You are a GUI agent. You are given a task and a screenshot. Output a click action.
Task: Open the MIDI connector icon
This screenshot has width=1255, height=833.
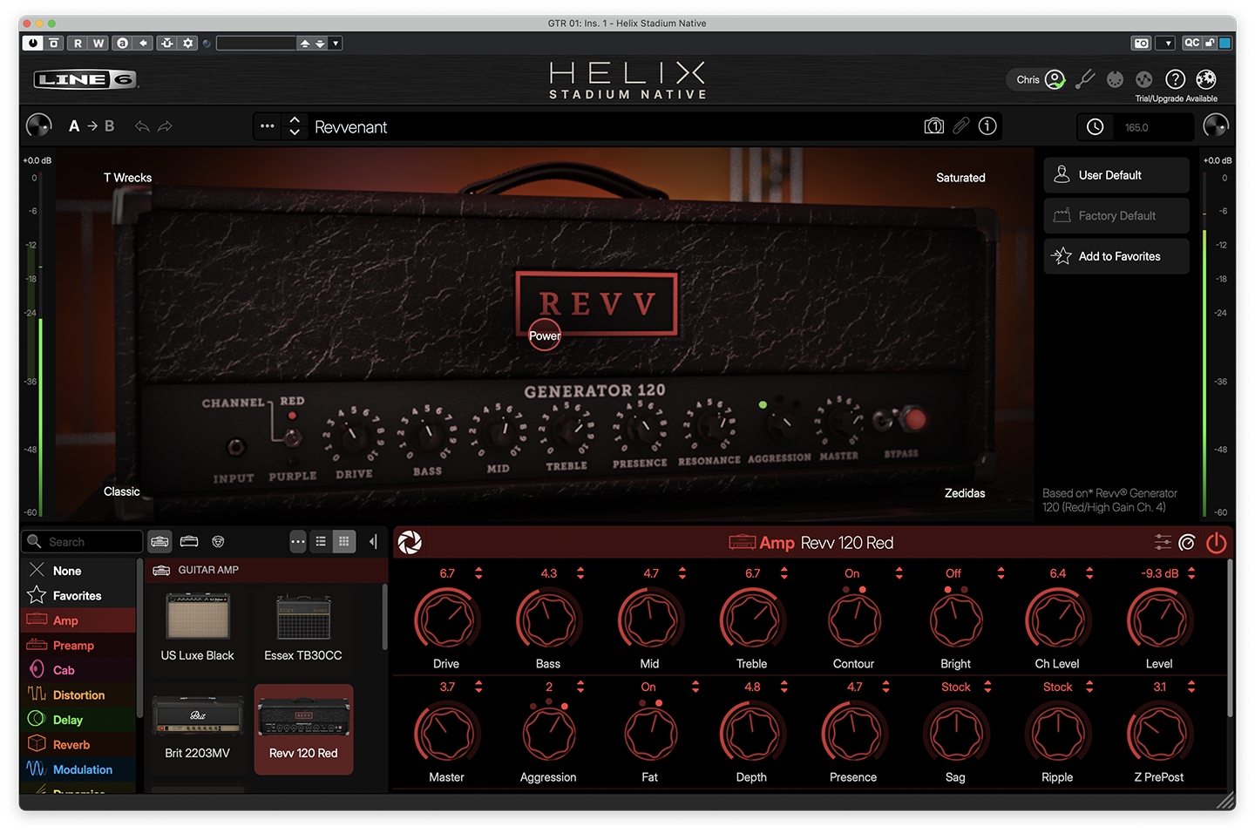pyautogui.click(x=1115, y=80)
